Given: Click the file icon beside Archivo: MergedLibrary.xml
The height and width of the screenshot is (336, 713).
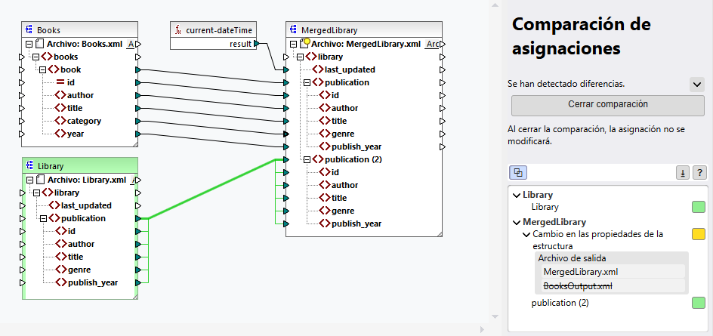Looking at the screenshot, I should pyautogui.click(x=304, y=44).
